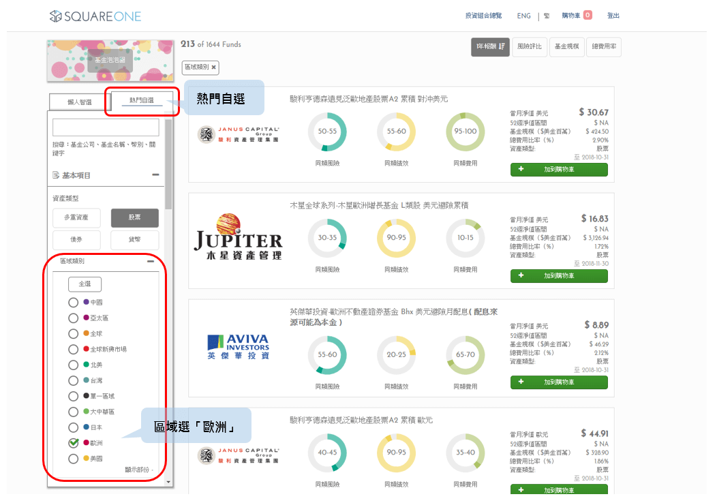
Task: Select the 多重資產 asset type
Action: pos(76,217)
